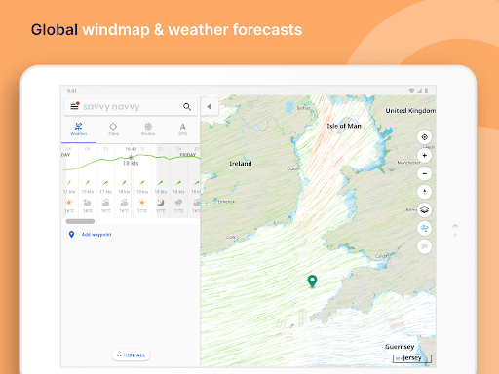This screenshot has width=499, height=374.
Task: Reset the map orientation with the compass icon
Action: tap(424, 192)
